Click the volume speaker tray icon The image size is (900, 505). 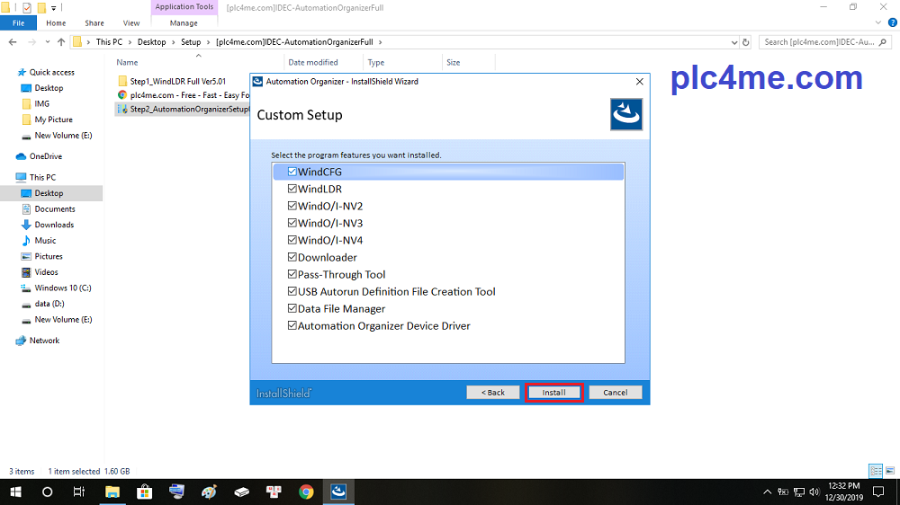[814, 492]
